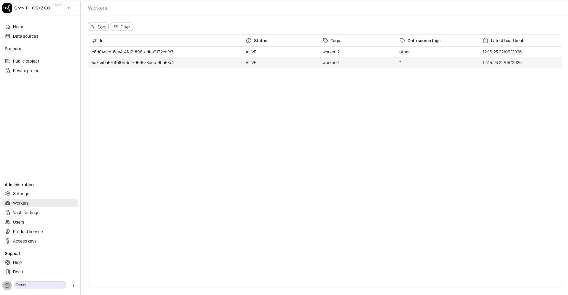Viewport: 568px width, 295px height.
Task: Click the worker-2 tag cell
Action: point(331,52)
